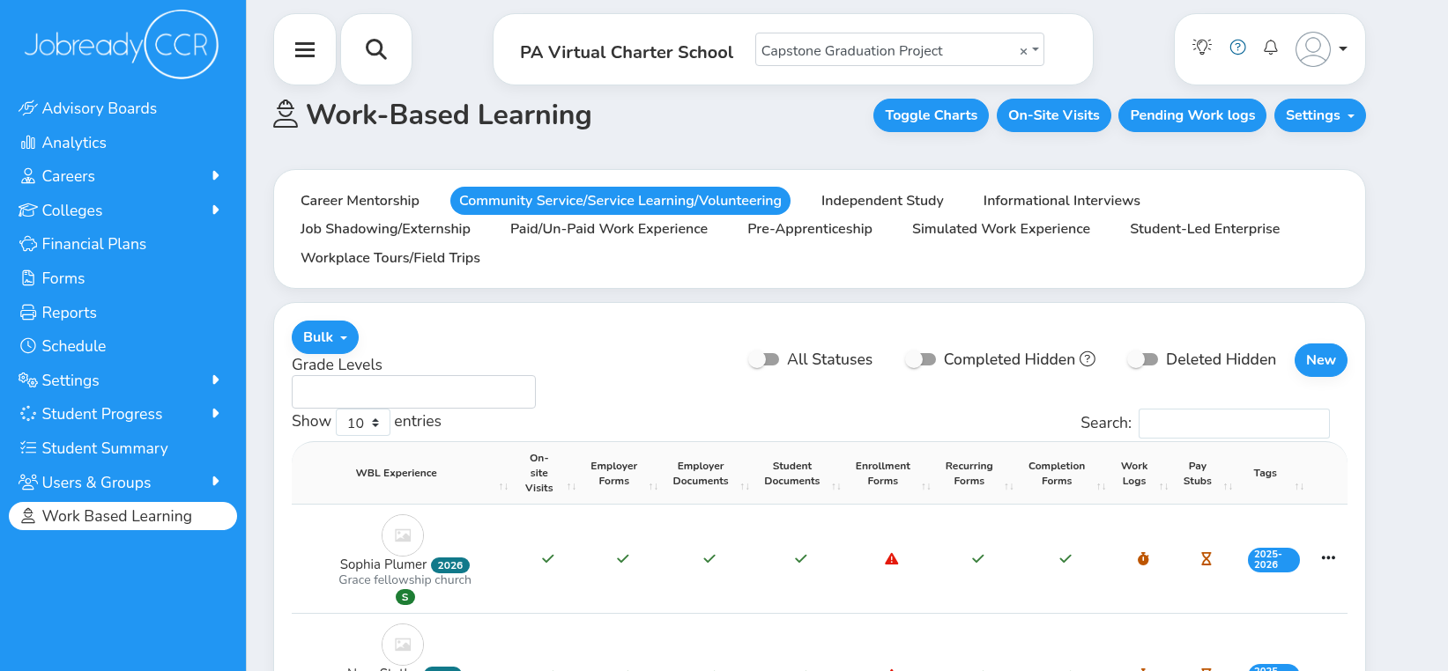Click the Pending Work logs button
The image size is (1448, 671).
point(1192,115)
